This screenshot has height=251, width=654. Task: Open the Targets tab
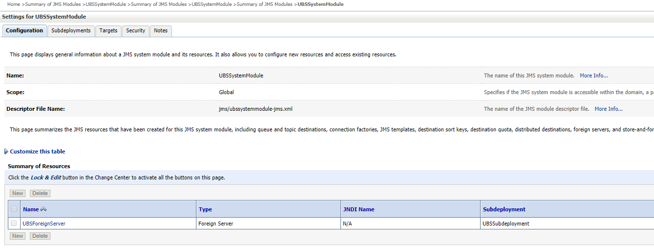point(108,30)
